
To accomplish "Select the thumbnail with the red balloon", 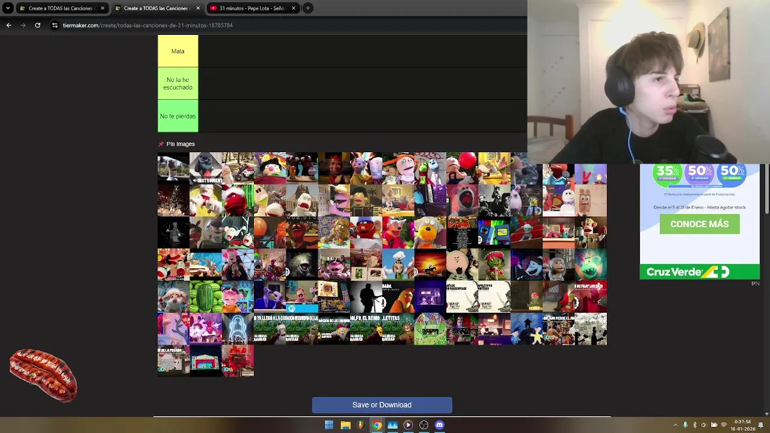I will point(462,168).
